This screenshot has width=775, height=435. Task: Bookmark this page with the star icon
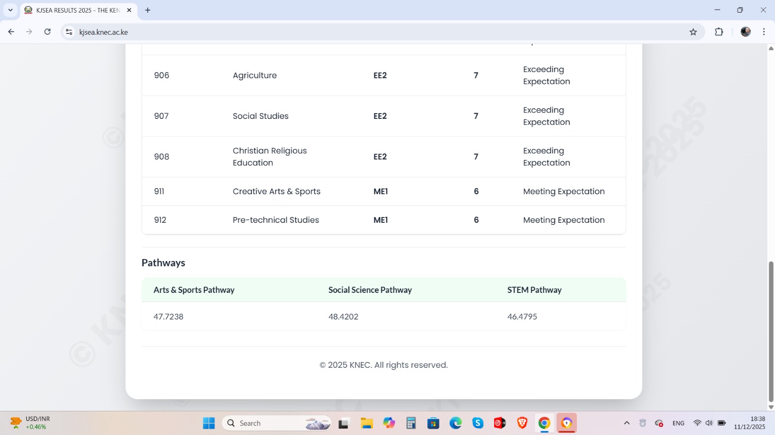693,32
